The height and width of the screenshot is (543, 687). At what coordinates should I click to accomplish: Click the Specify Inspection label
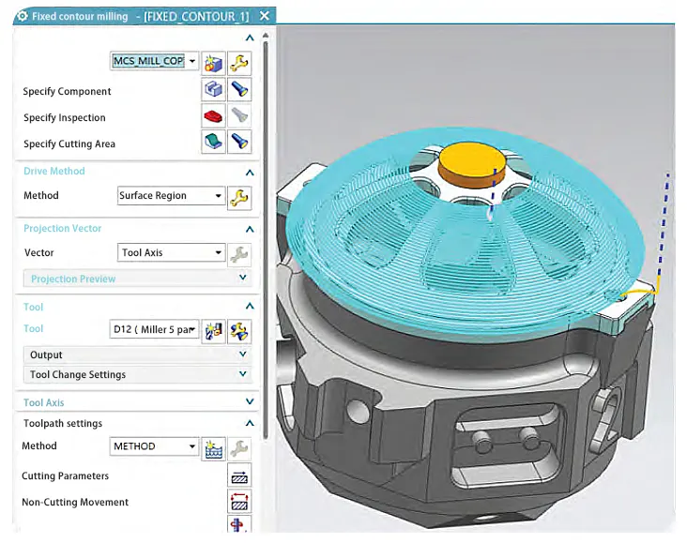tap(65, 118)
